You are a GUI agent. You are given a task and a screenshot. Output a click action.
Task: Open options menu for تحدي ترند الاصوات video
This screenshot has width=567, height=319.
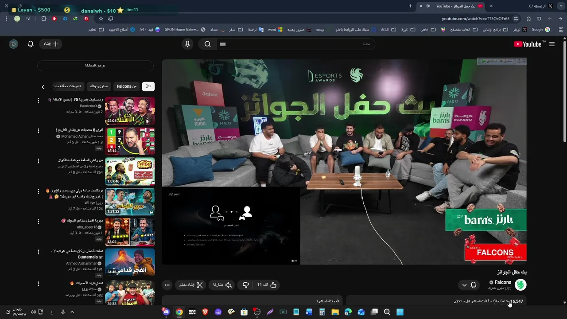click(x=38, y=284)
